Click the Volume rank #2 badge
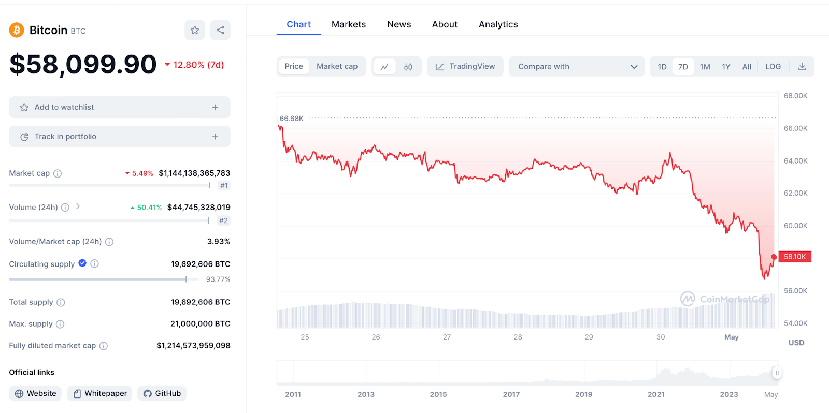This screenshot has width=829, height=413. (223, 220)
